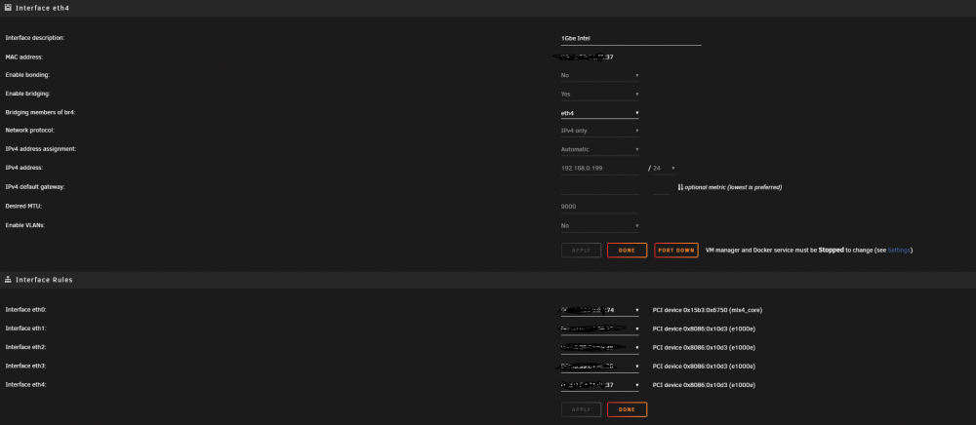This screenshot has height=425, width=976.
Task: Click Done in Interface eth4 section
Action: click(627, 251)
